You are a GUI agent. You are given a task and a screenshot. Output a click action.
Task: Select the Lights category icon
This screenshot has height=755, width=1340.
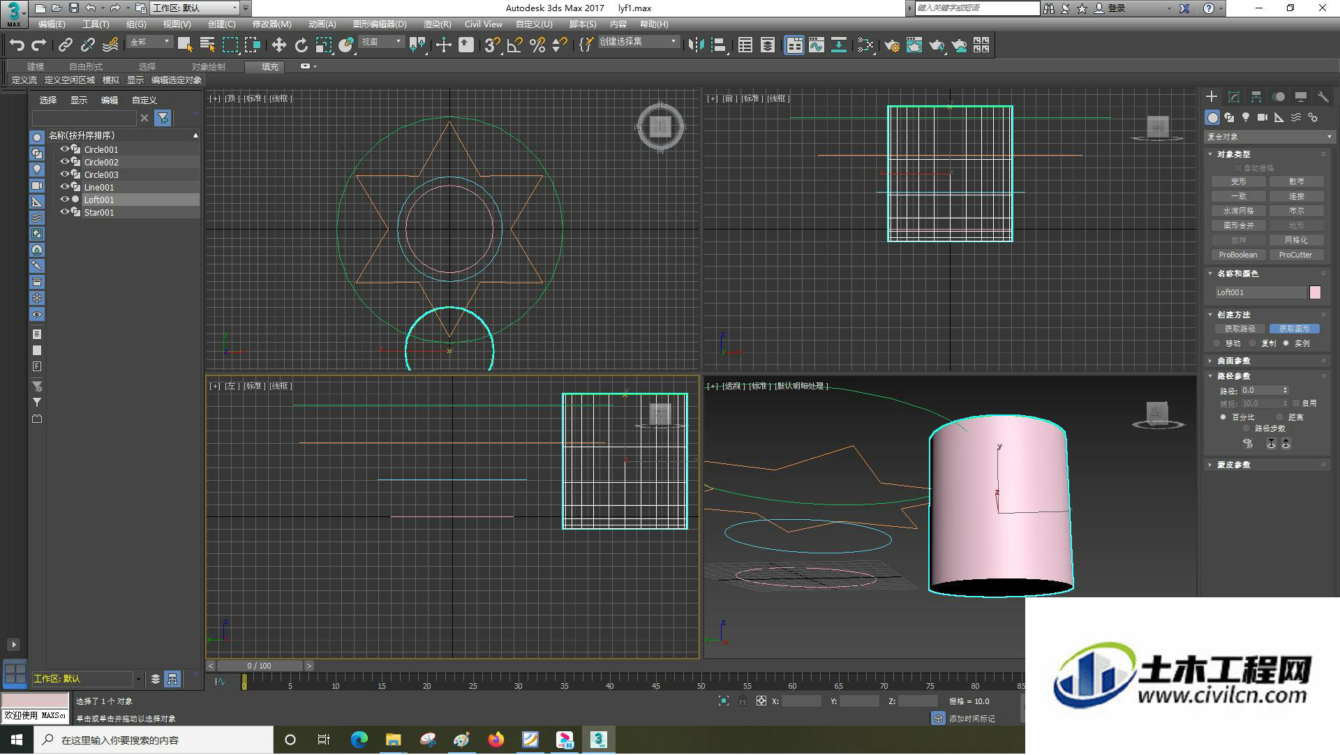click(x=1246, y=117)
